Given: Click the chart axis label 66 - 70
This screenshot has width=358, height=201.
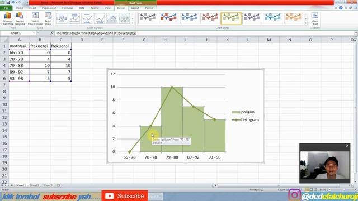Looking at the screenshot, I should 129,157.
